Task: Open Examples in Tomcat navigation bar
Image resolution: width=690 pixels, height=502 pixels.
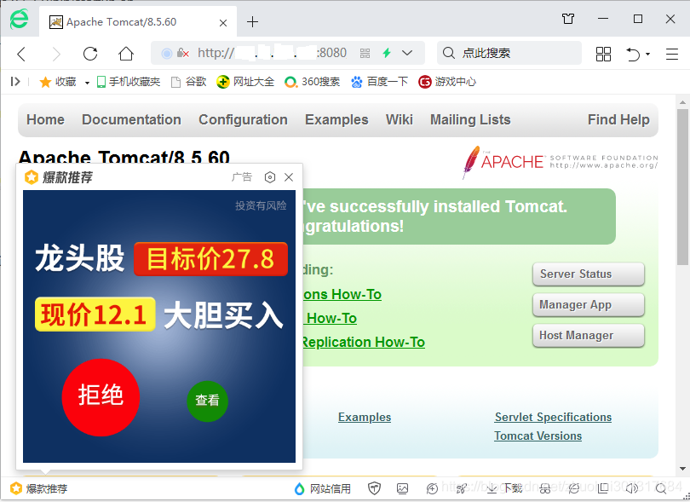Action: coord(336,119)
